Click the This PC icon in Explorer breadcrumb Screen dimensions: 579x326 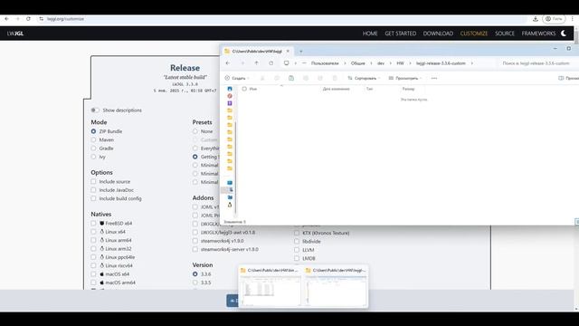[286, 63]
